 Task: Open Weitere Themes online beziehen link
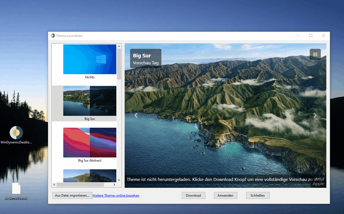pyautogui.click(x=116, y=196)
